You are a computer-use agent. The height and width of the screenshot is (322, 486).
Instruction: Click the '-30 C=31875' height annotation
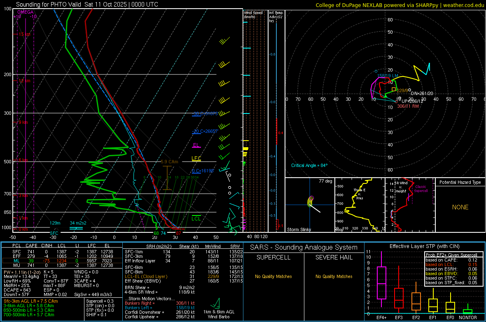206,114
